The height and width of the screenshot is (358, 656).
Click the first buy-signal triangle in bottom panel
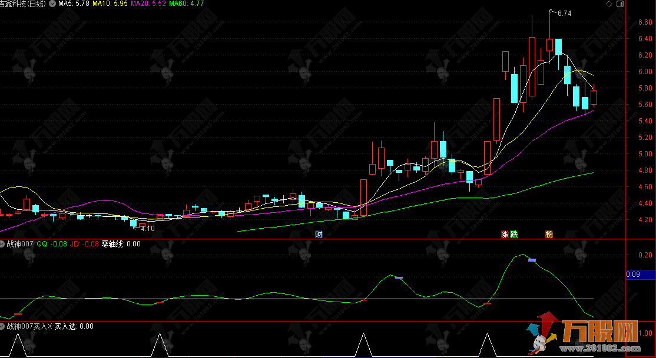click(18, 345)
